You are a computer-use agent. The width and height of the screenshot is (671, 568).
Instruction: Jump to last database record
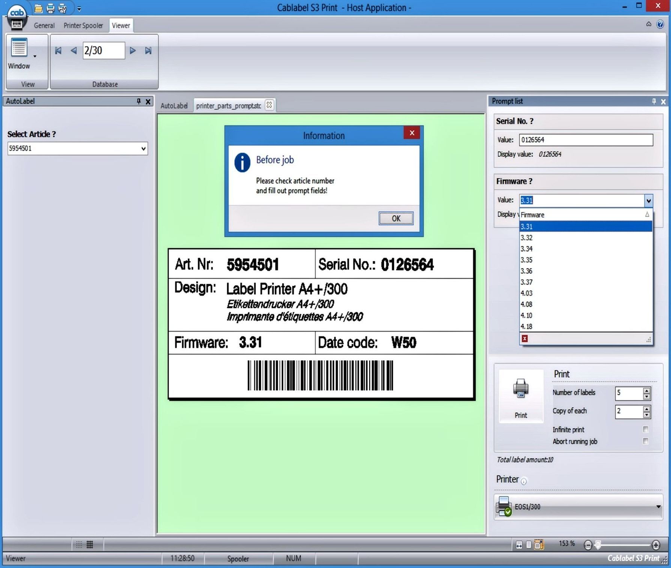(x=148, y=51)
